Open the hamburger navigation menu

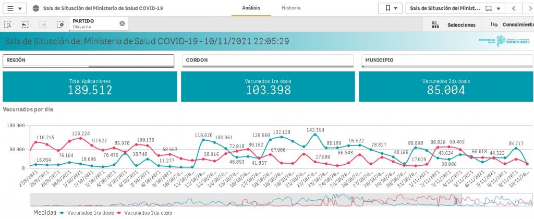pos(14,8)
